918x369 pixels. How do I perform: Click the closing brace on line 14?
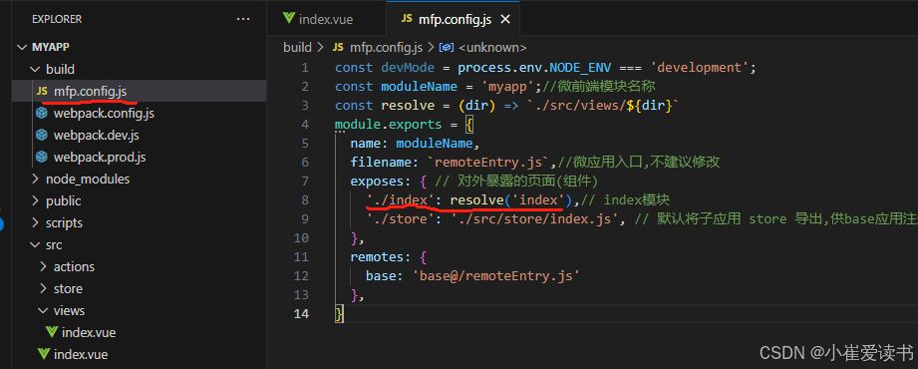pyautogui.click(x=339, y=314)
